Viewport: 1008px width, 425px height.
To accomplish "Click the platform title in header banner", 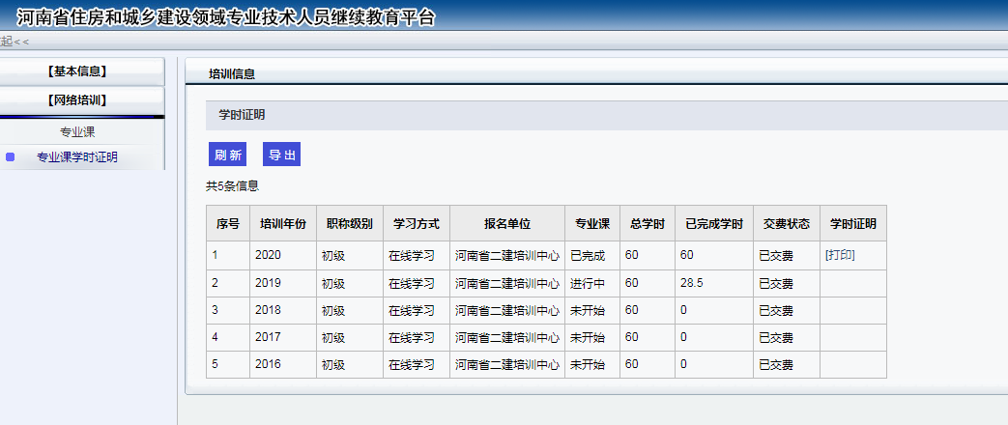I will pyautogui.click(x=226, y=17).
